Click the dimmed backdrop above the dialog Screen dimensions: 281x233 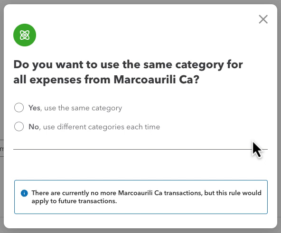point(140,2)
